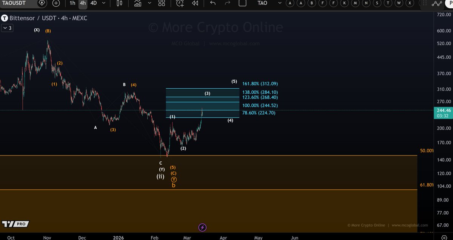
Task: Select the white (2) wave label
Action: [183, 148]
